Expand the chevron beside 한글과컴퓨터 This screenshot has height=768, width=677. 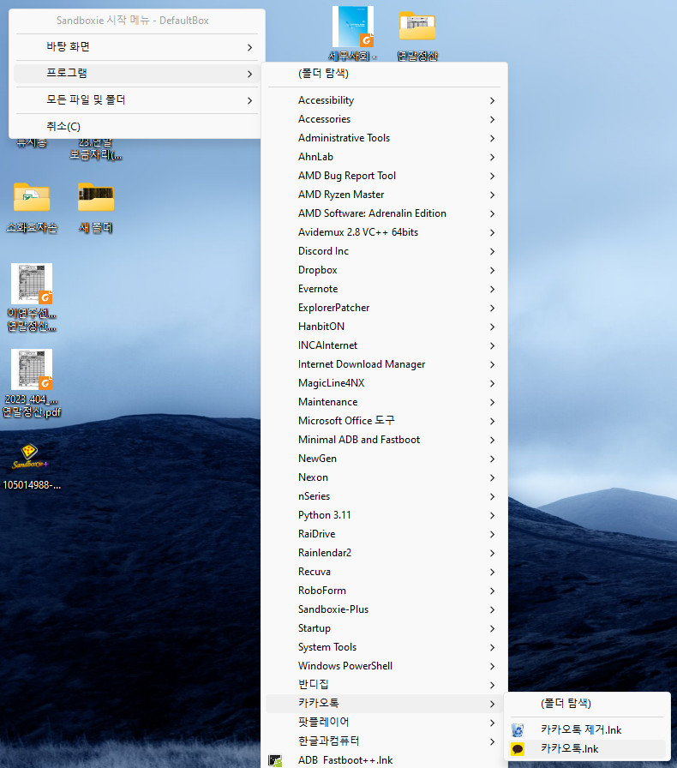(x=492, y=742)
